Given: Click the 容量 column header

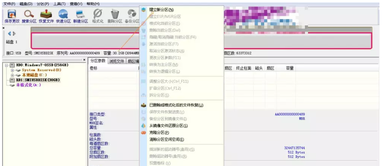Looking at the screenshot, I should [x=290, y=68].
